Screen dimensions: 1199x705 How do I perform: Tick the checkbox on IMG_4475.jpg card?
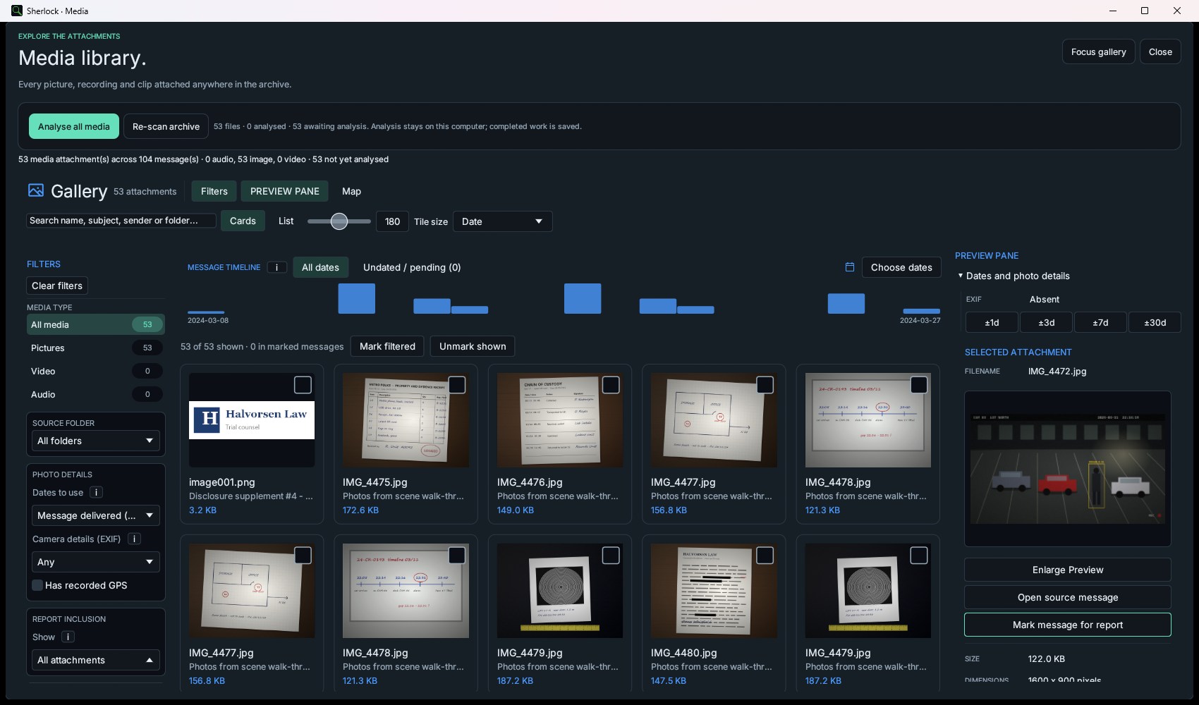pyautogui.click(x=457, y=385)
